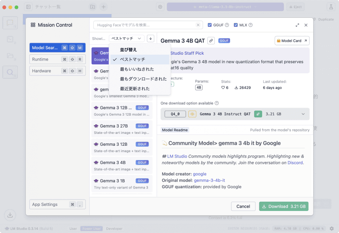Open the developer terminal sidebar icon
The image size is (339, 233).
(x=10, y=39)
